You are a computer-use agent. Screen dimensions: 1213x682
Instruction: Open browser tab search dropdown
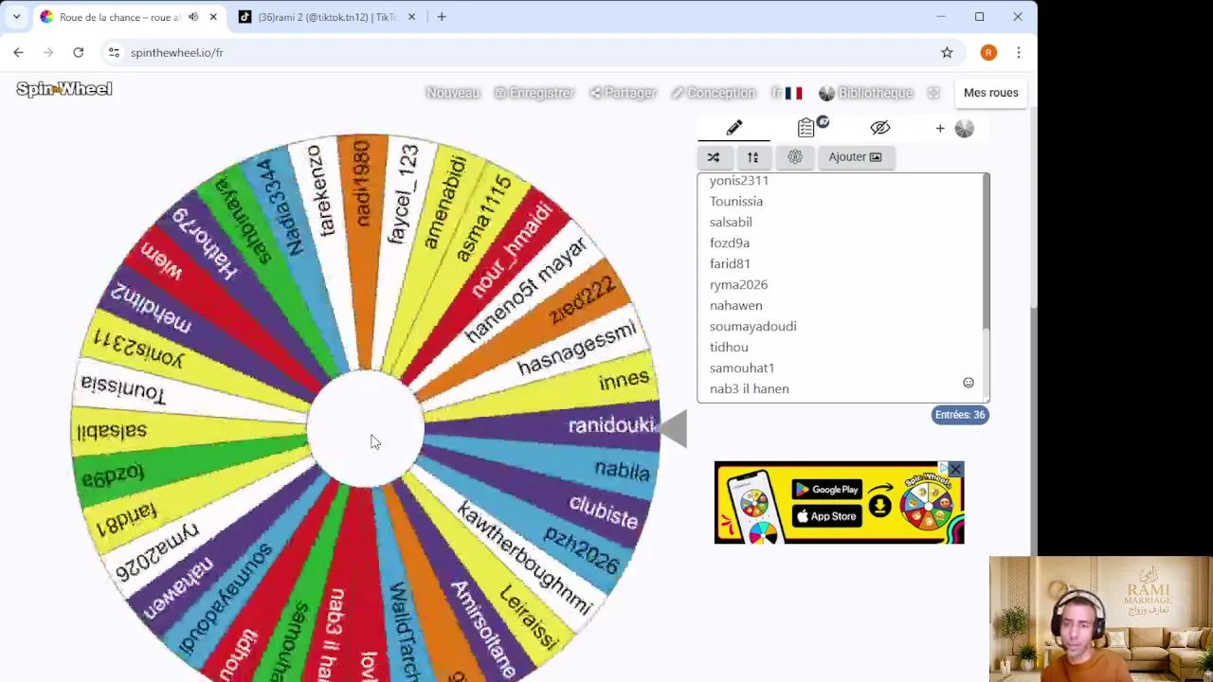tap(16, 17)
